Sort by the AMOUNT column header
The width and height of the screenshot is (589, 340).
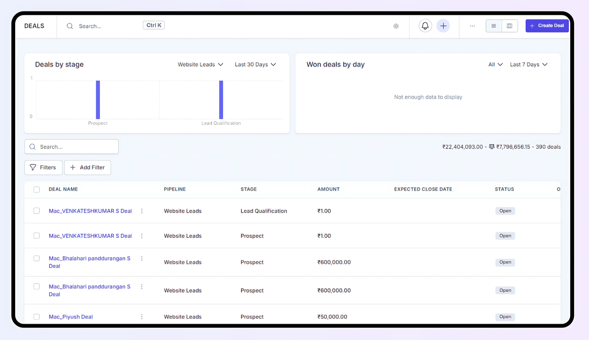pyautogui.click(x=328, y=189)
